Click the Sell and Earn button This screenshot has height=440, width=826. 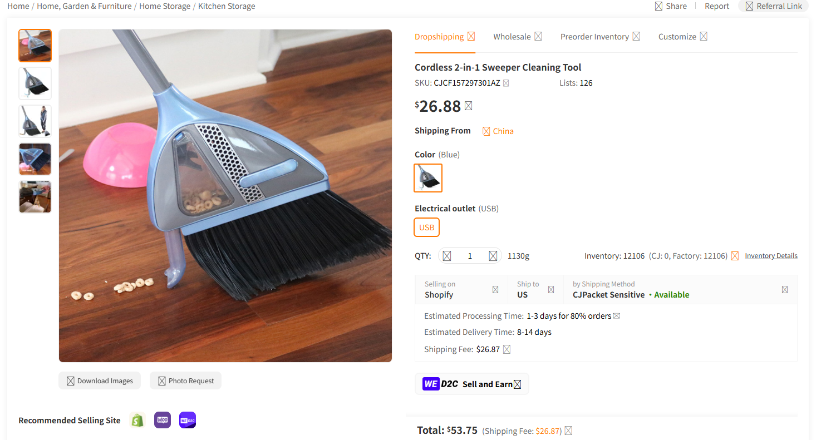[x=472, y=384]
